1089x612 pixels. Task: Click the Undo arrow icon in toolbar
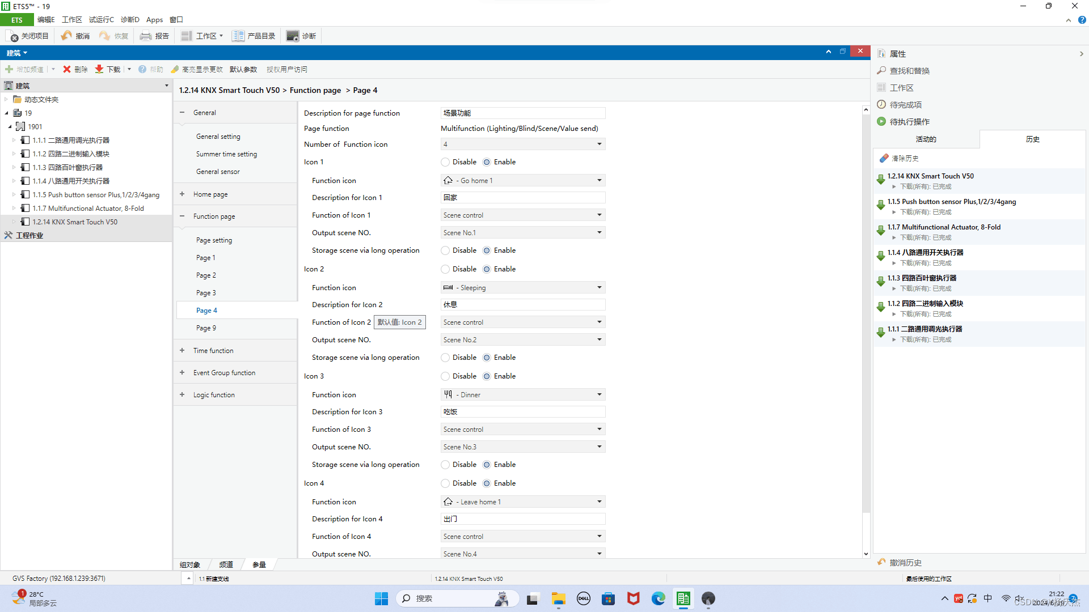67,36
